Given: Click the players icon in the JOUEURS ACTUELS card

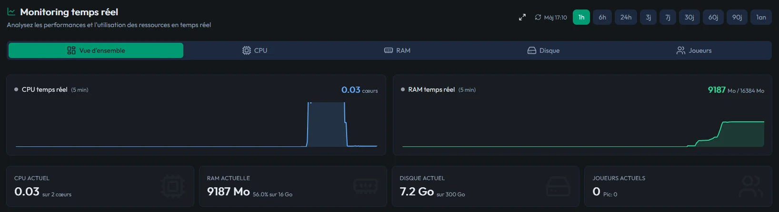Looking at the screenshot, I should (x=751, y=186).
